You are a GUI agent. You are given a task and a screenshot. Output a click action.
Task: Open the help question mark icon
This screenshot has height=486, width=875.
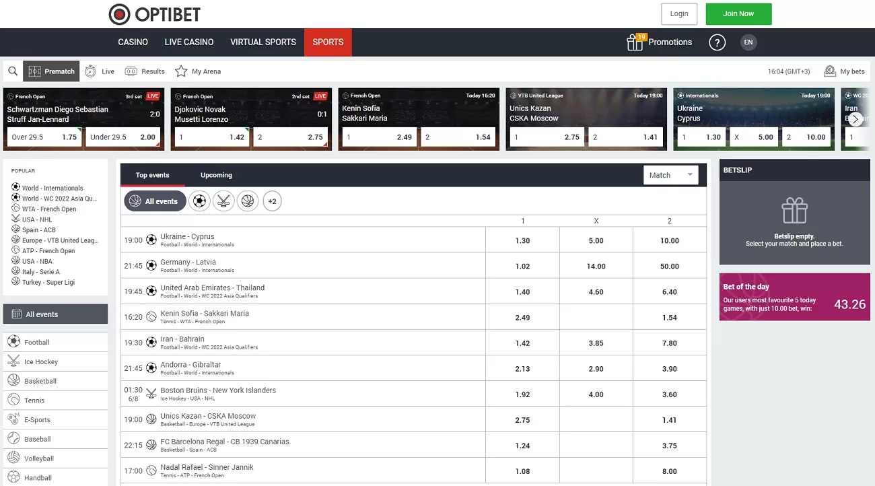click(x=717, y=42)
